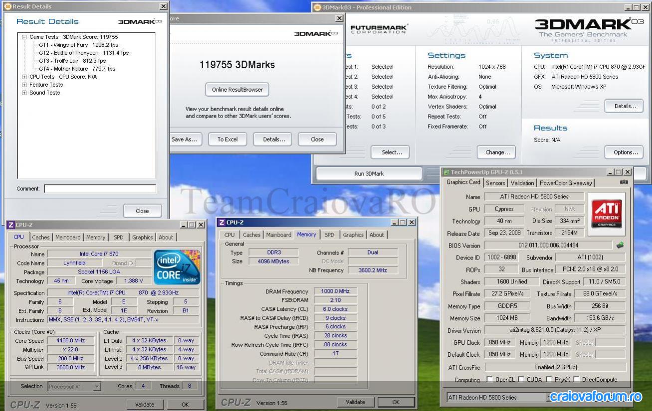Open About tab in the left CPU-Z window

[x=166, y=238]
